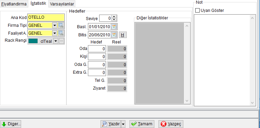The width and height of the screenshot is (260, 128).
Task: Click the Yazdır print button
Action: pos(111,124)
